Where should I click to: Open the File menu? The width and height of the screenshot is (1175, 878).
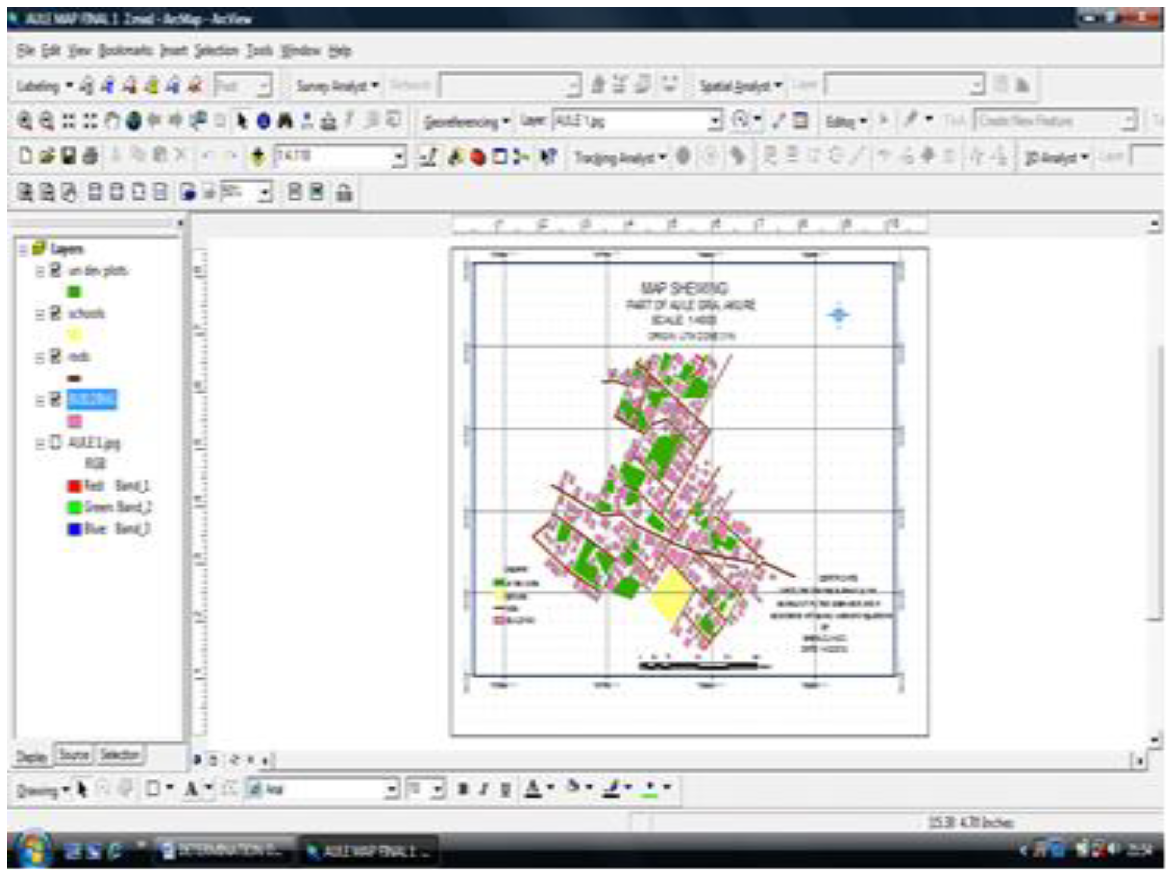click(x=25, y=51)
